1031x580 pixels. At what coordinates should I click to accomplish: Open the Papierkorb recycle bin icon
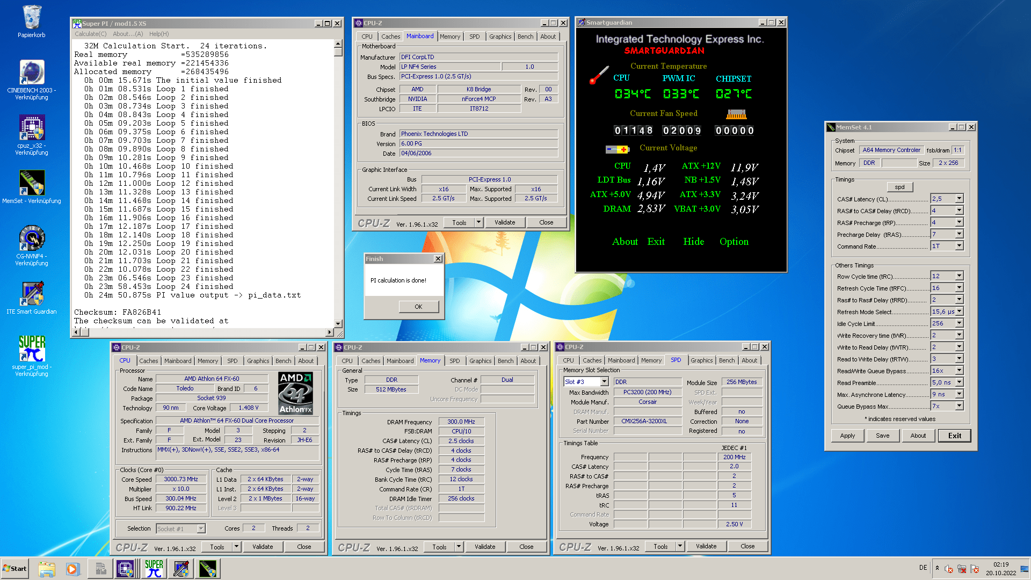coord(31,21)
